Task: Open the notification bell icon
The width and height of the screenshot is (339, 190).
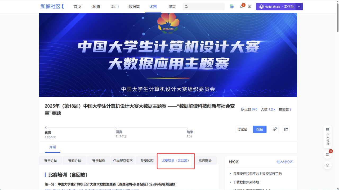Action: (241, 7)
